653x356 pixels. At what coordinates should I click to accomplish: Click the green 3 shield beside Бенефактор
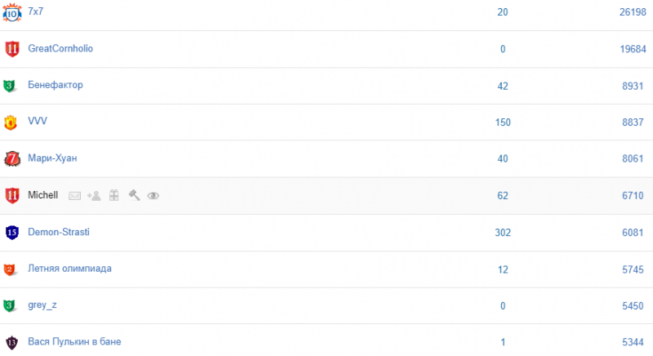[x=9, y=86]
